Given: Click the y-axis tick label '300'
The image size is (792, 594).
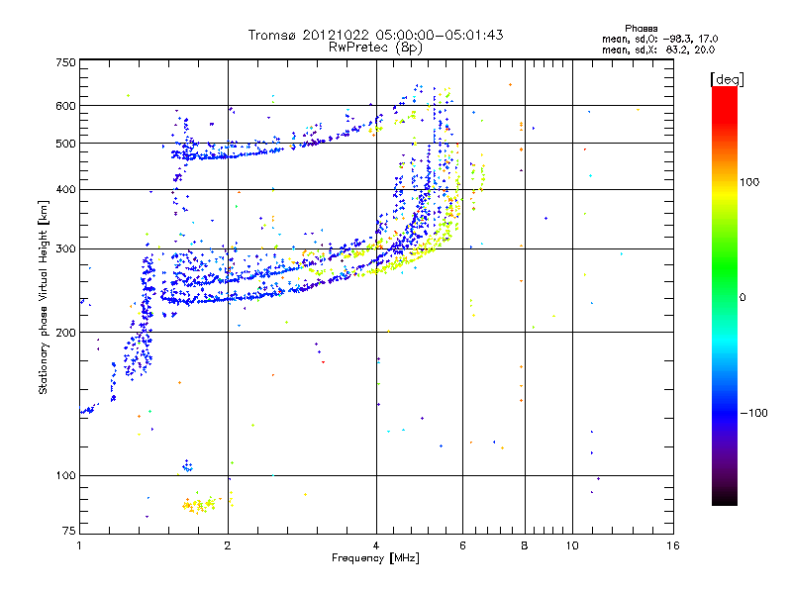Looking at the screenshot, I should pyautogui.click(x=65, y=248).
